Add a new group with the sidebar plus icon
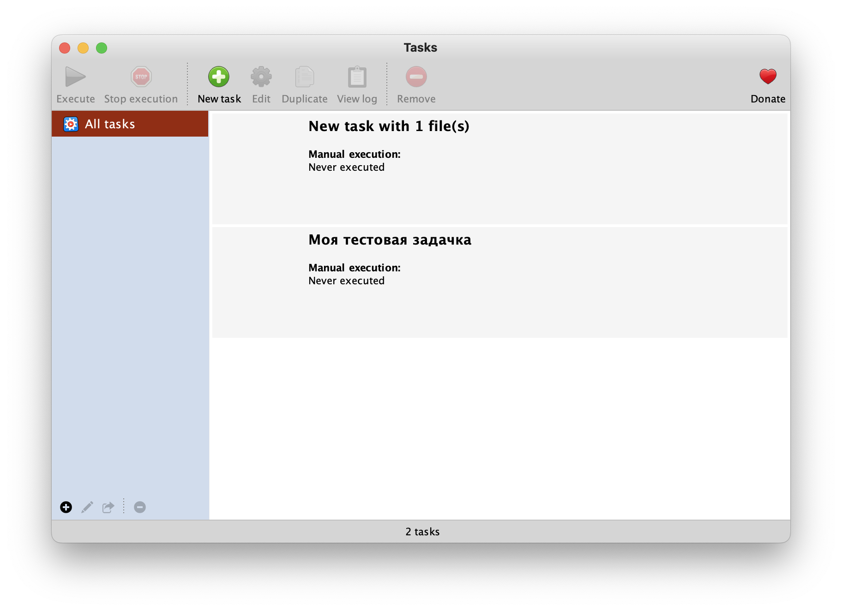Image resolution: width=842 pixels, height=611 pixels. coord(66,507)
